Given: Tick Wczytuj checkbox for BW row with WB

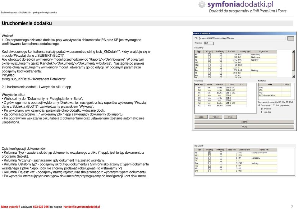Looking at the screenshot, I should (209, 171).
